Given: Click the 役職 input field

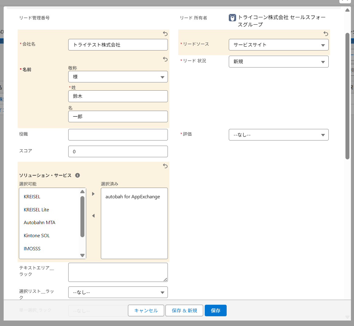Looking at the screenshot, I should (x=118, y=135).
